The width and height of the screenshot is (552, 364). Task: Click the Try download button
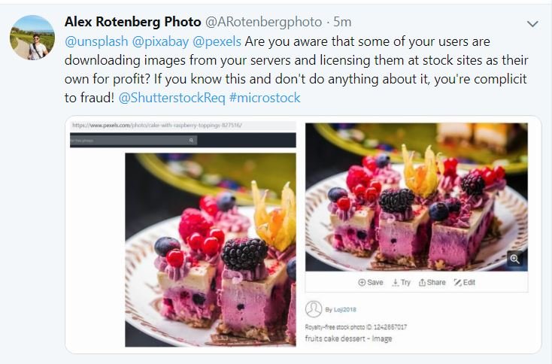tap(402, 282)
